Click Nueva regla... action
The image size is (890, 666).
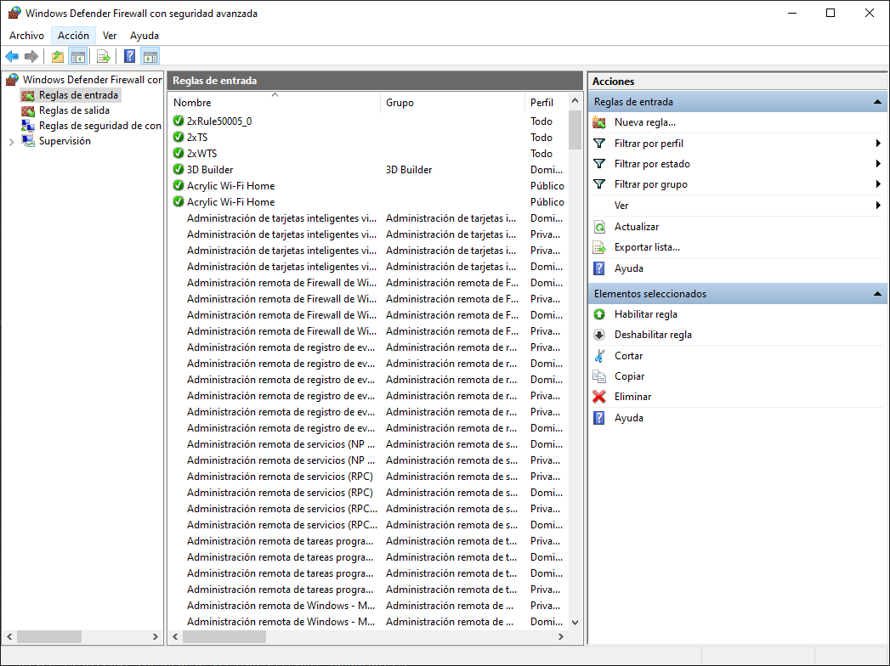pyautogui.click(x=645, y=122)
